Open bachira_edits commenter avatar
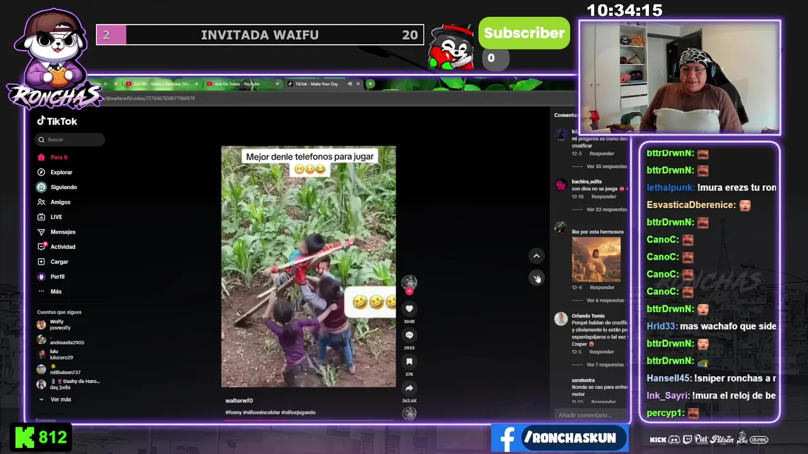808x454 pixels. coord(561,185)
